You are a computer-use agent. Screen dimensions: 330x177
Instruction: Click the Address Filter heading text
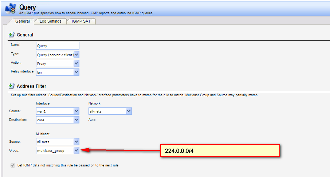(x=31, y=86)
